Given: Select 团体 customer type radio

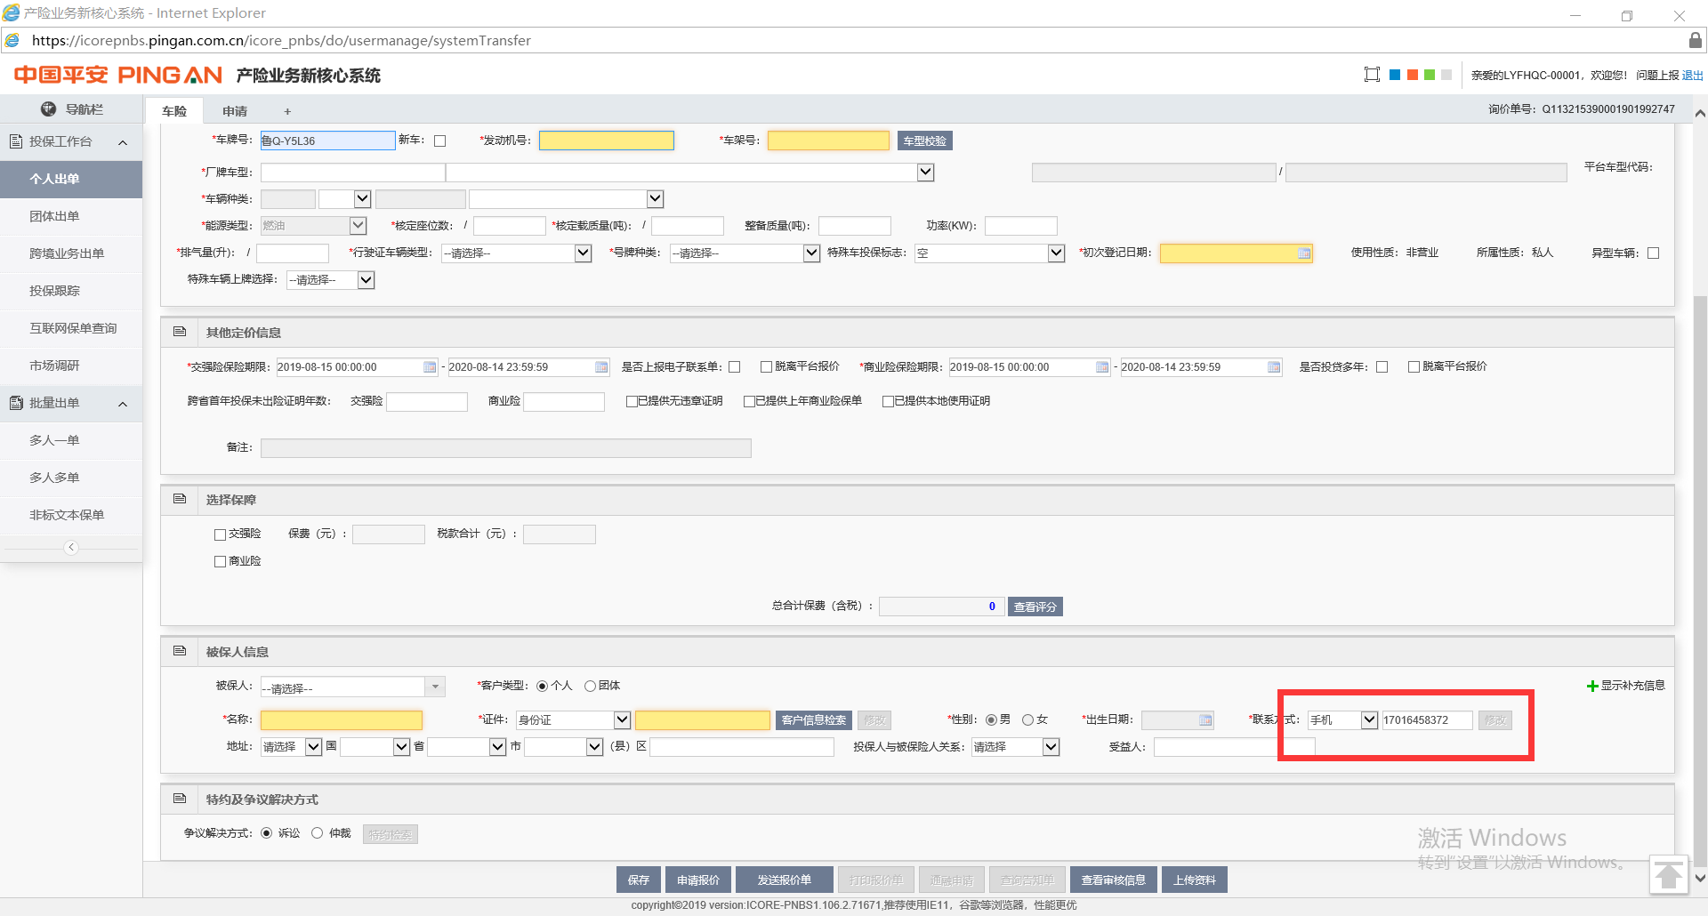Looking at the screenshot, I should pos(590,686).
